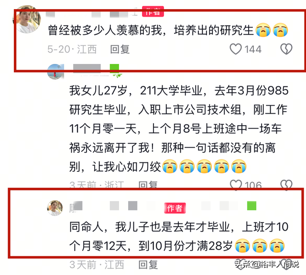Click the green clover icon beside Zhejiang username
306x275 pixels.
point(115,71)
